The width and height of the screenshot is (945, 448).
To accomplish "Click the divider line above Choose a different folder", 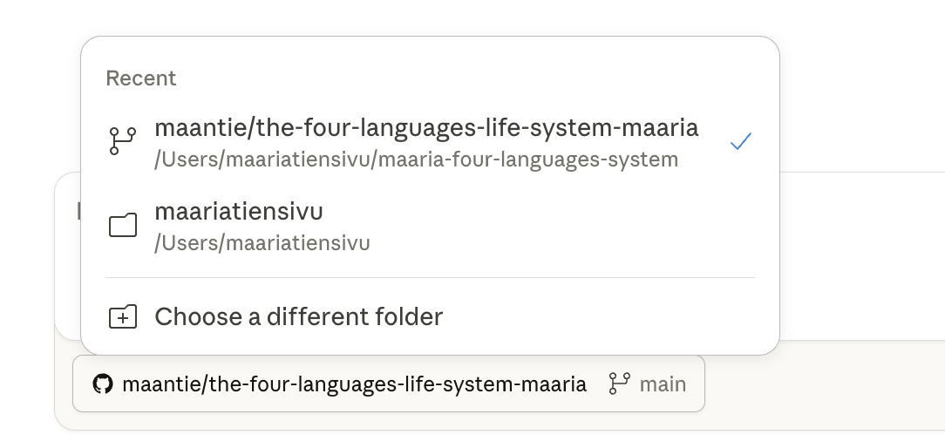I will click(x=429, y=278).
